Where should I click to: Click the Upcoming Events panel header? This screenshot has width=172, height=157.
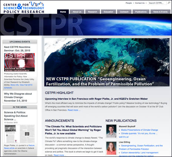pos(20,42)
